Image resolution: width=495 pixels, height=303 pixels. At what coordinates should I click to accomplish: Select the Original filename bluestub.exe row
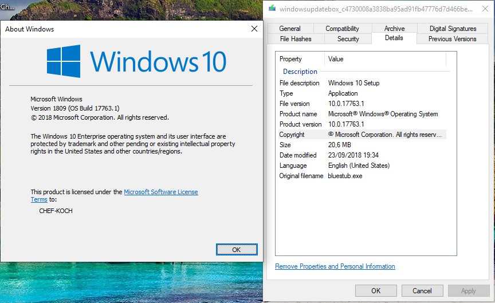[363, 176]
